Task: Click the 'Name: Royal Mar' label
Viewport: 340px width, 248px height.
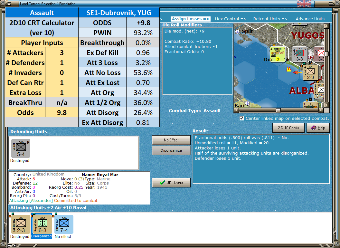Action: pos(100,175)
